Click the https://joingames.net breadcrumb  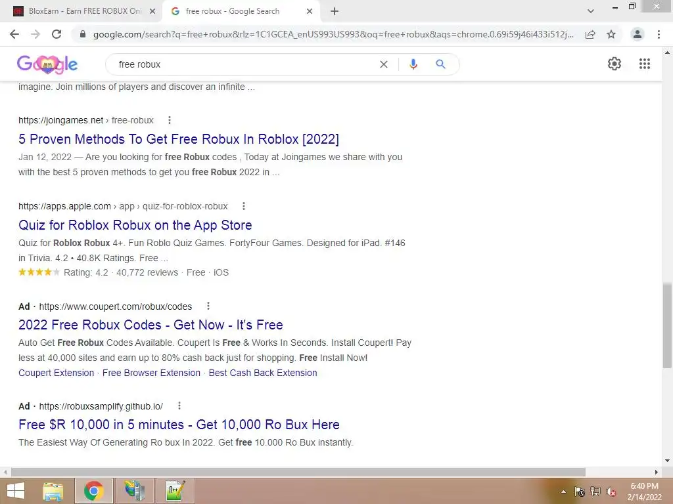tap(61, 121)
